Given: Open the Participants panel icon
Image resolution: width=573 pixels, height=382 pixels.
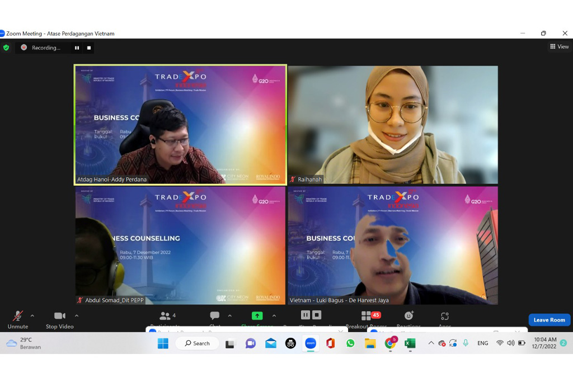Looking at the screenshot, I should click(x=165, y=316).
